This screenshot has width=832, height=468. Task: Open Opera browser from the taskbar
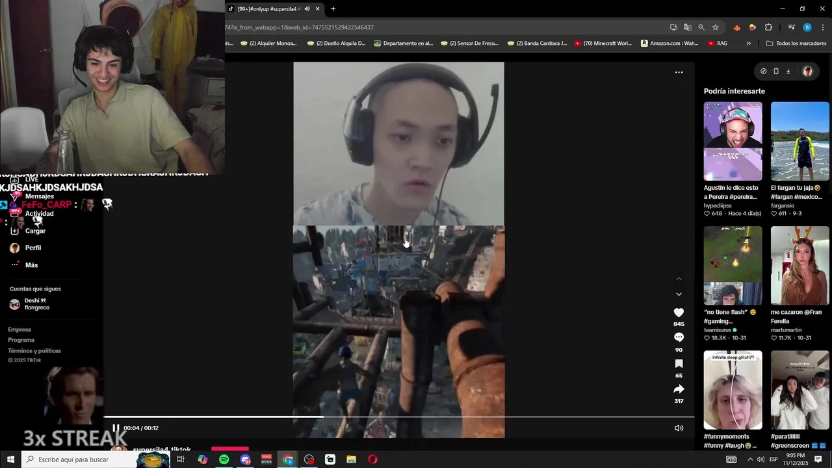pos(372,460)
